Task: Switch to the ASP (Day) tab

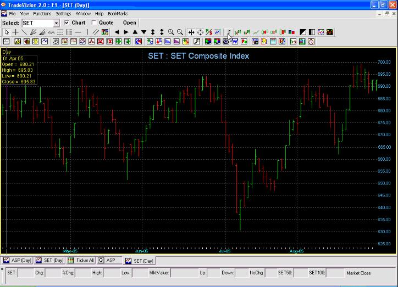Action: tap(17, 260)
